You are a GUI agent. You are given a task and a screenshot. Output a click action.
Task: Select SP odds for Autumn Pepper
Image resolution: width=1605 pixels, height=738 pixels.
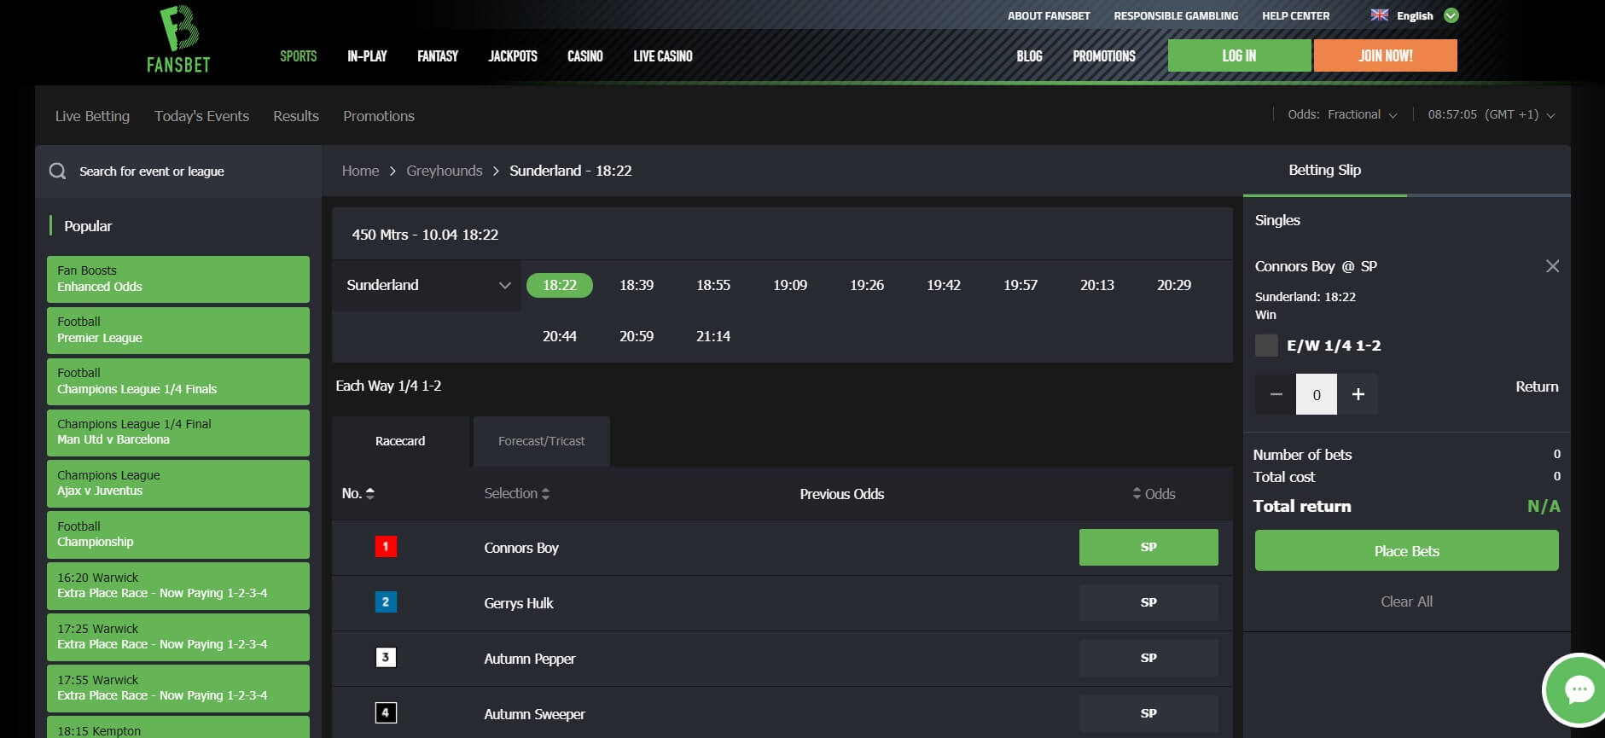[1149, 658]
